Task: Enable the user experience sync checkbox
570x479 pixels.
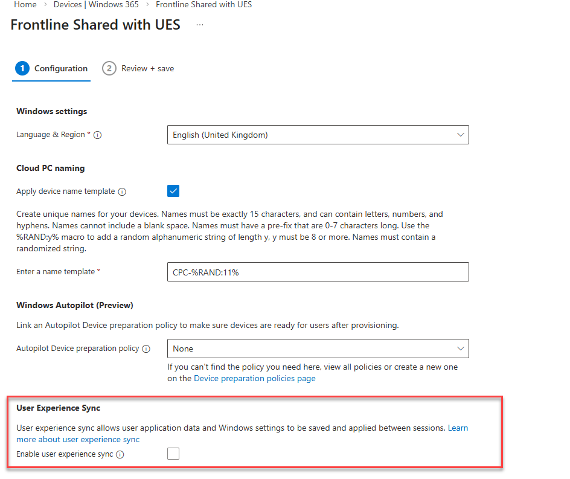Action: tap(173, 454)
